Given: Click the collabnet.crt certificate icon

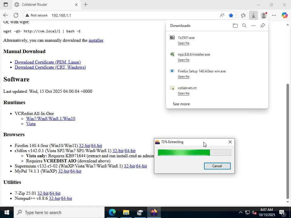Looking at the screenshot, I should click(172, 88).
